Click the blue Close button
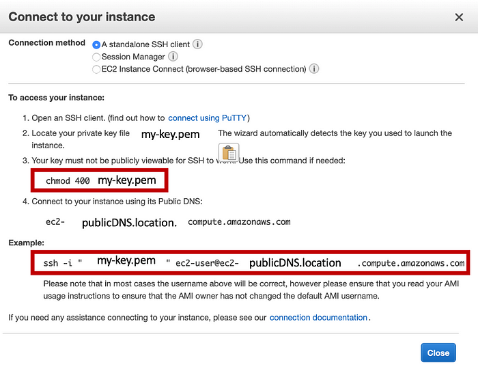This screenshot has width=478, height=371. (438, 353)
